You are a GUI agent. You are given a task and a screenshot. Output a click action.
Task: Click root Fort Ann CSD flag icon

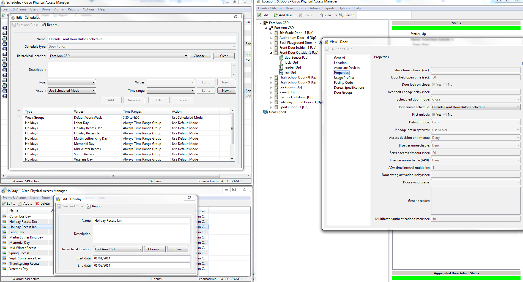click(x=265, y=23)
